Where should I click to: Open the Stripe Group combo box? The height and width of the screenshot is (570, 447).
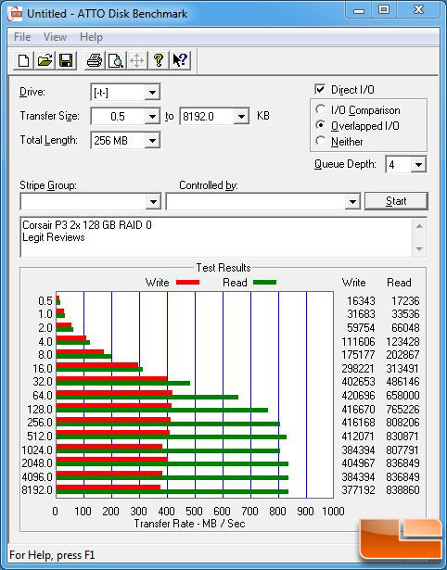[91, 201]
